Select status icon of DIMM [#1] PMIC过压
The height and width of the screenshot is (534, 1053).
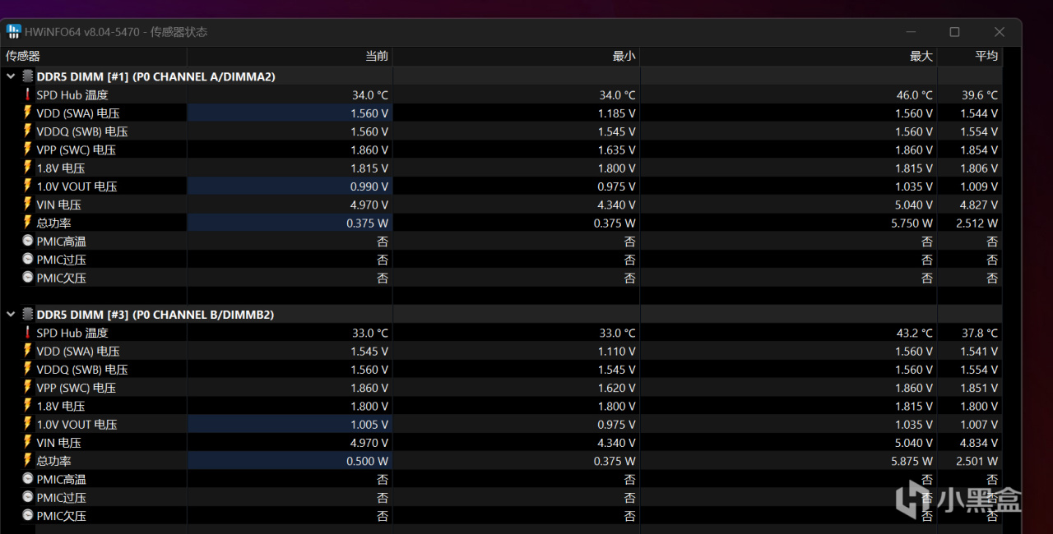pyautogui.click(x=28, y=260)
